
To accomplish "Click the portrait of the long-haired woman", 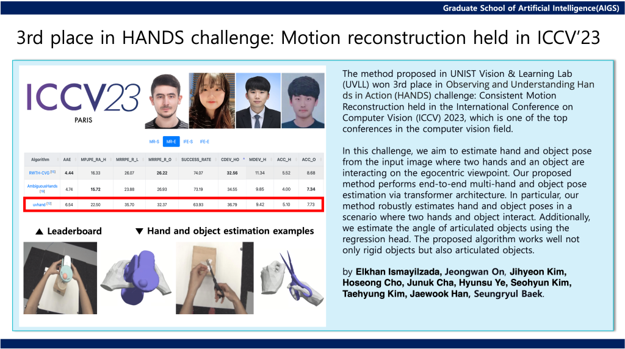I will pyautogui.click(x=212, y=101).
